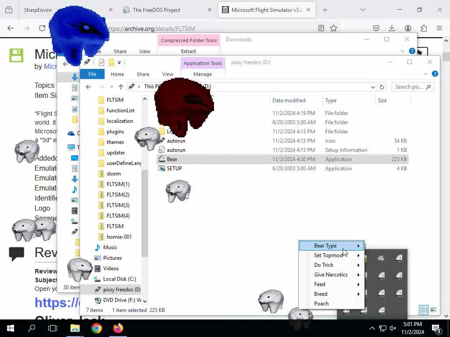This screenshot has width=450, height=337.
Task: Open notification center with 3 notifications
Action: point(436,329)
